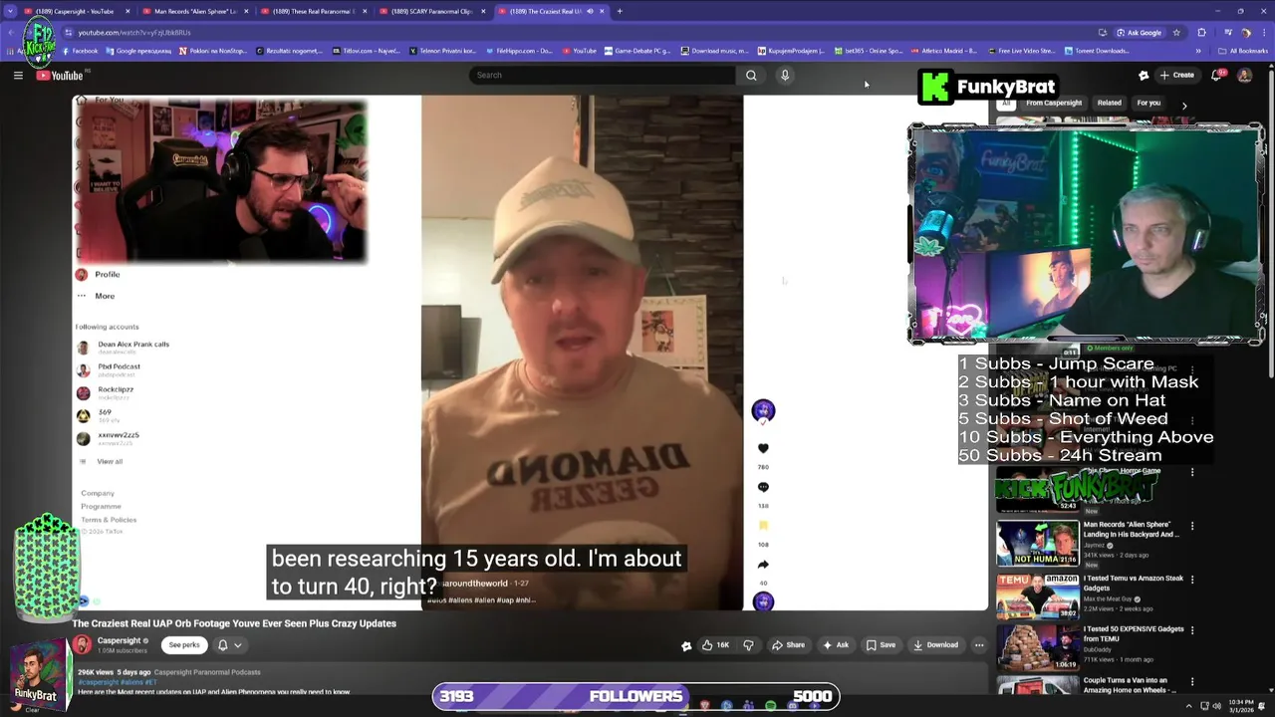This screenshot has width=1275, height=717.
Task: Click TikTok comment bubble icon
Action: 763,487
